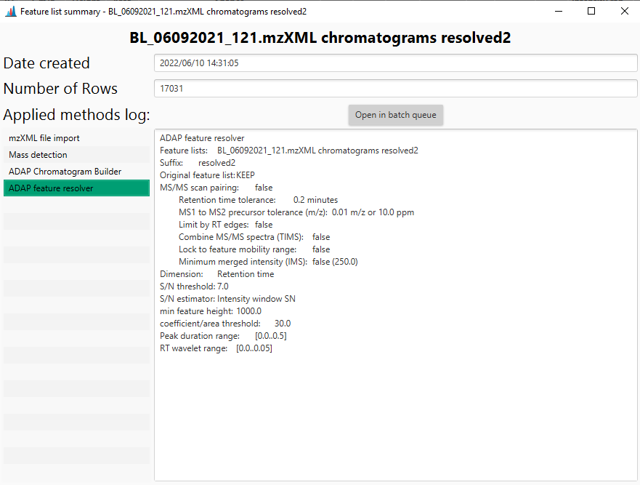Image resolution: width=640 pixels, height=485 pixels.
Task: Click the "Number of Rows" label
Action: [x=60, y=88]
